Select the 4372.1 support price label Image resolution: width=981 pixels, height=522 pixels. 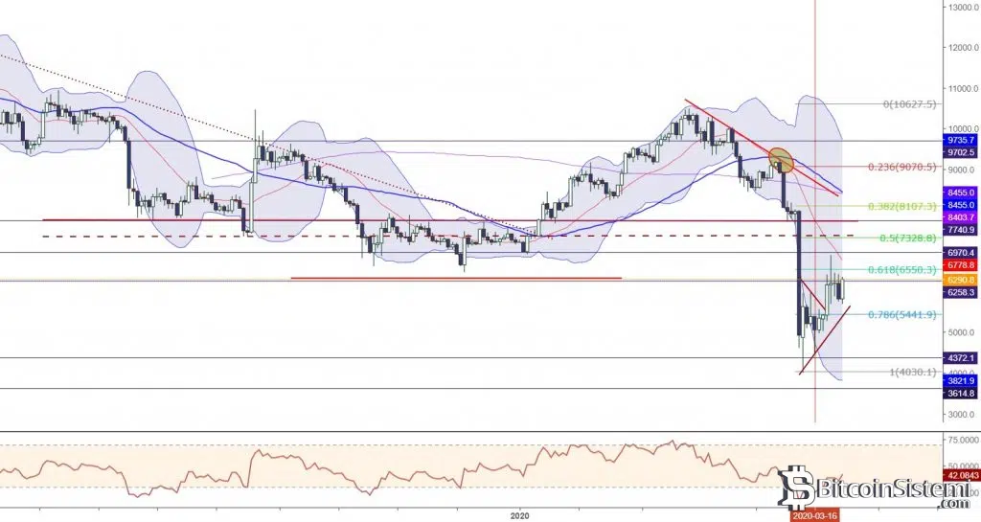click(959, 357)
